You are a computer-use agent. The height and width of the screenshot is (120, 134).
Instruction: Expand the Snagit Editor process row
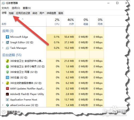coord(3,43)
